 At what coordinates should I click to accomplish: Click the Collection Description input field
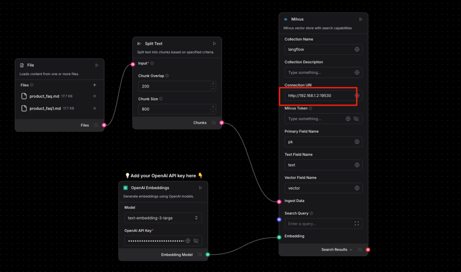point(323,73)
